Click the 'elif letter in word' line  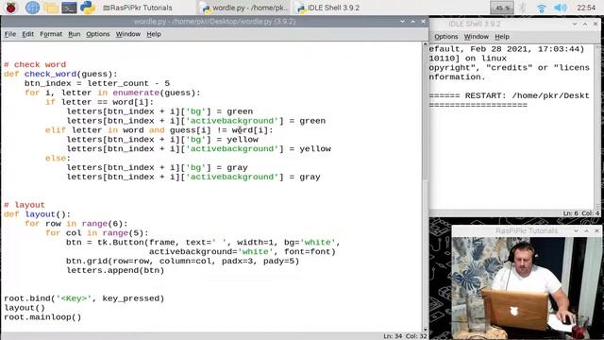click(159, 130)
